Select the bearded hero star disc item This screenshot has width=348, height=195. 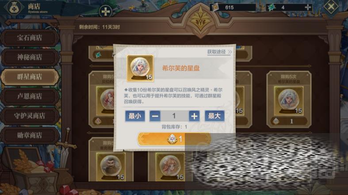click(111, 166)
